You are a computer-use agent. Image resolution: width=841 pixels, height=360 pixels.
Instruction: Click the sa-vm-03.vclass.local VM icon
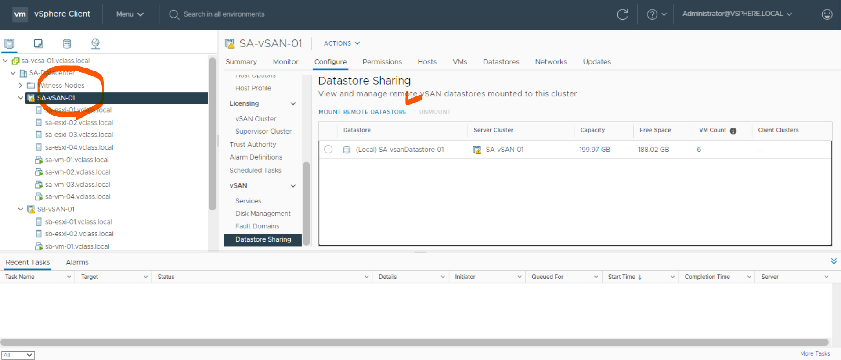point(39,184)
